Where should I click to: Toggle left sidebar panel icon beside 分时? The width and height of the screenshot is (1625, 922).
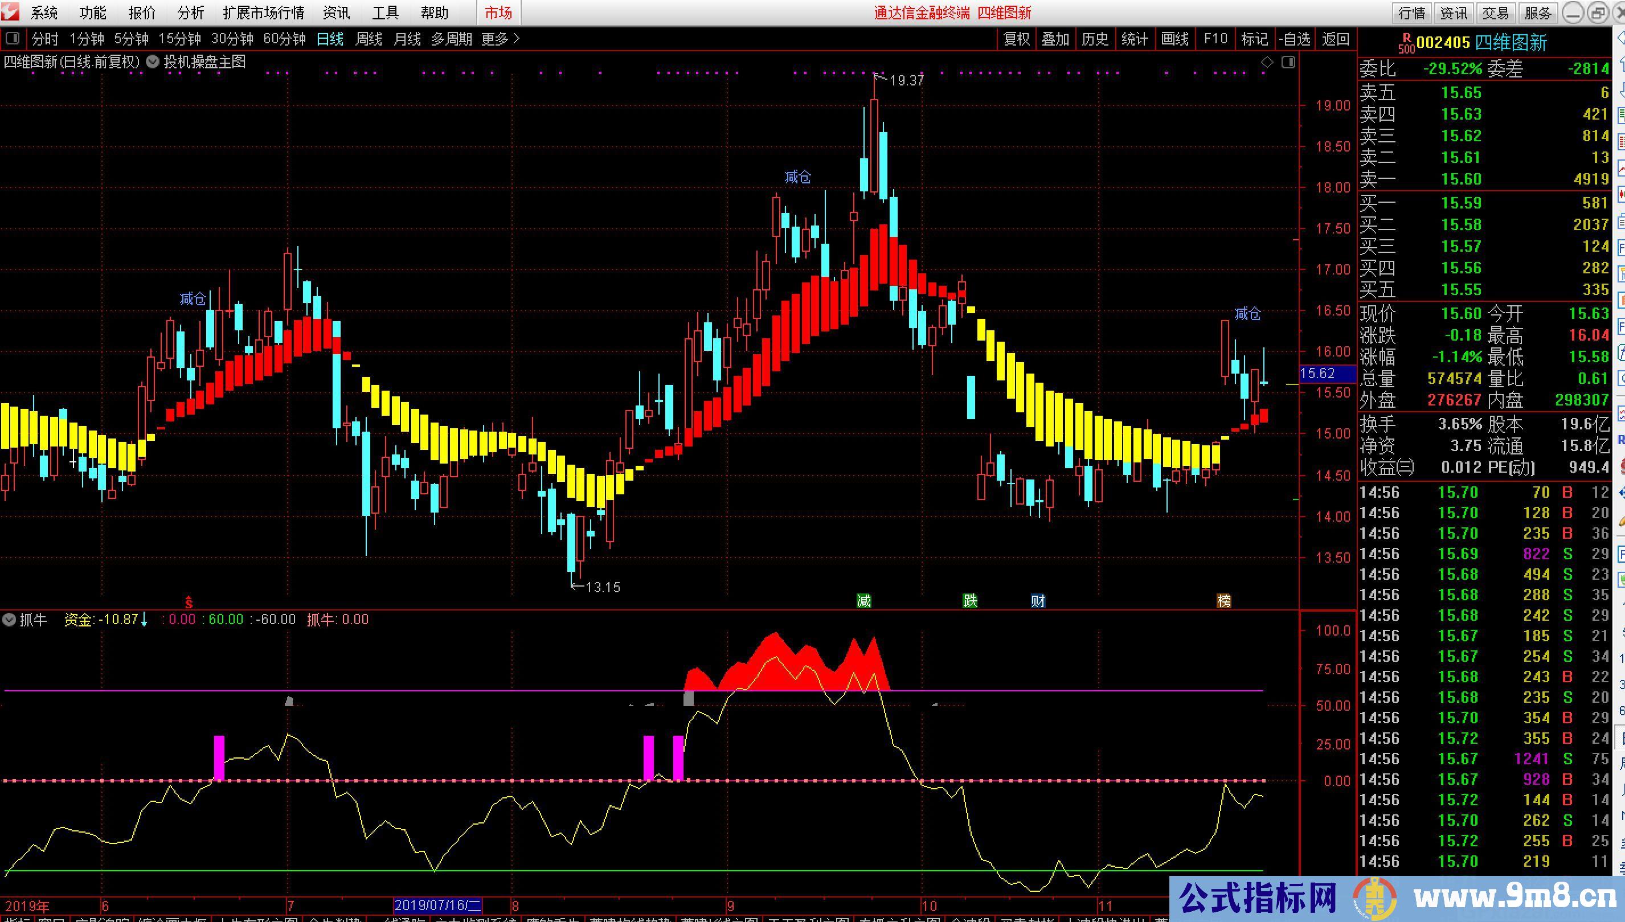click(12, 39)
